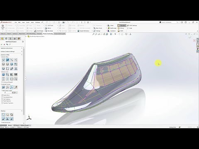Enable Zebra stripe display

[x=111, y=26]
